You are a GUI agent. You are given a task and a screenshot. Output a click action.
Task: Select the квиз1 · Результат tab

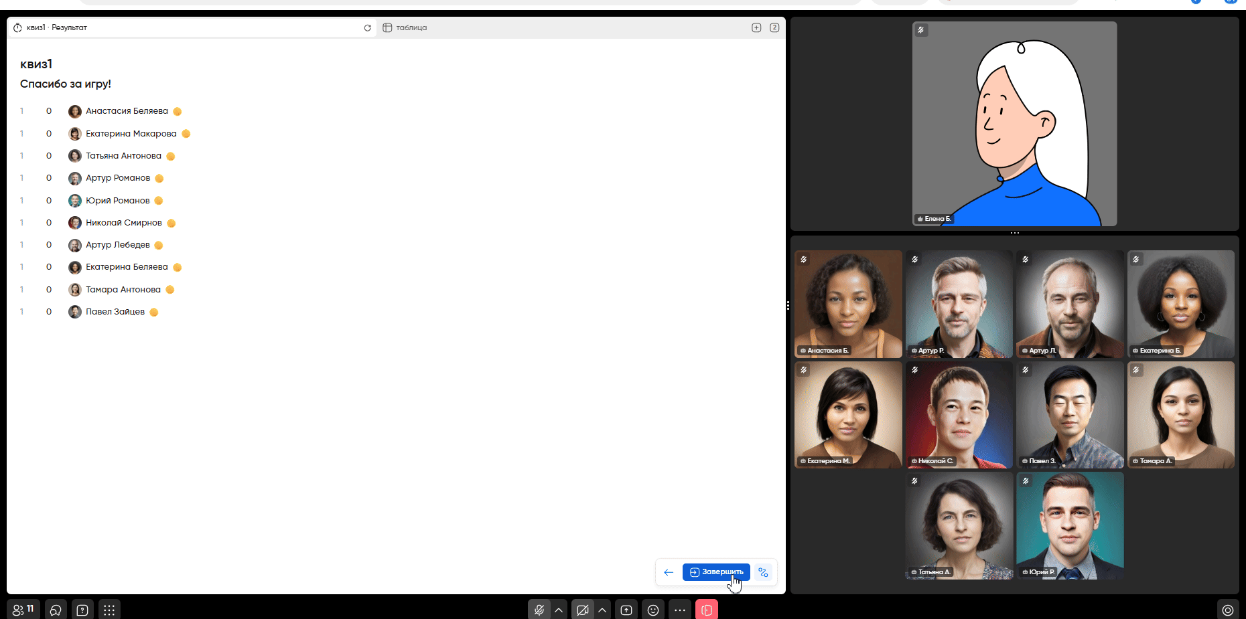tap(57, 28)
